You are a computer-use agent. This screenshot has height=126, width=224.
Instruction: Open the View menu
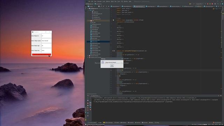click(x=95, y=1)
